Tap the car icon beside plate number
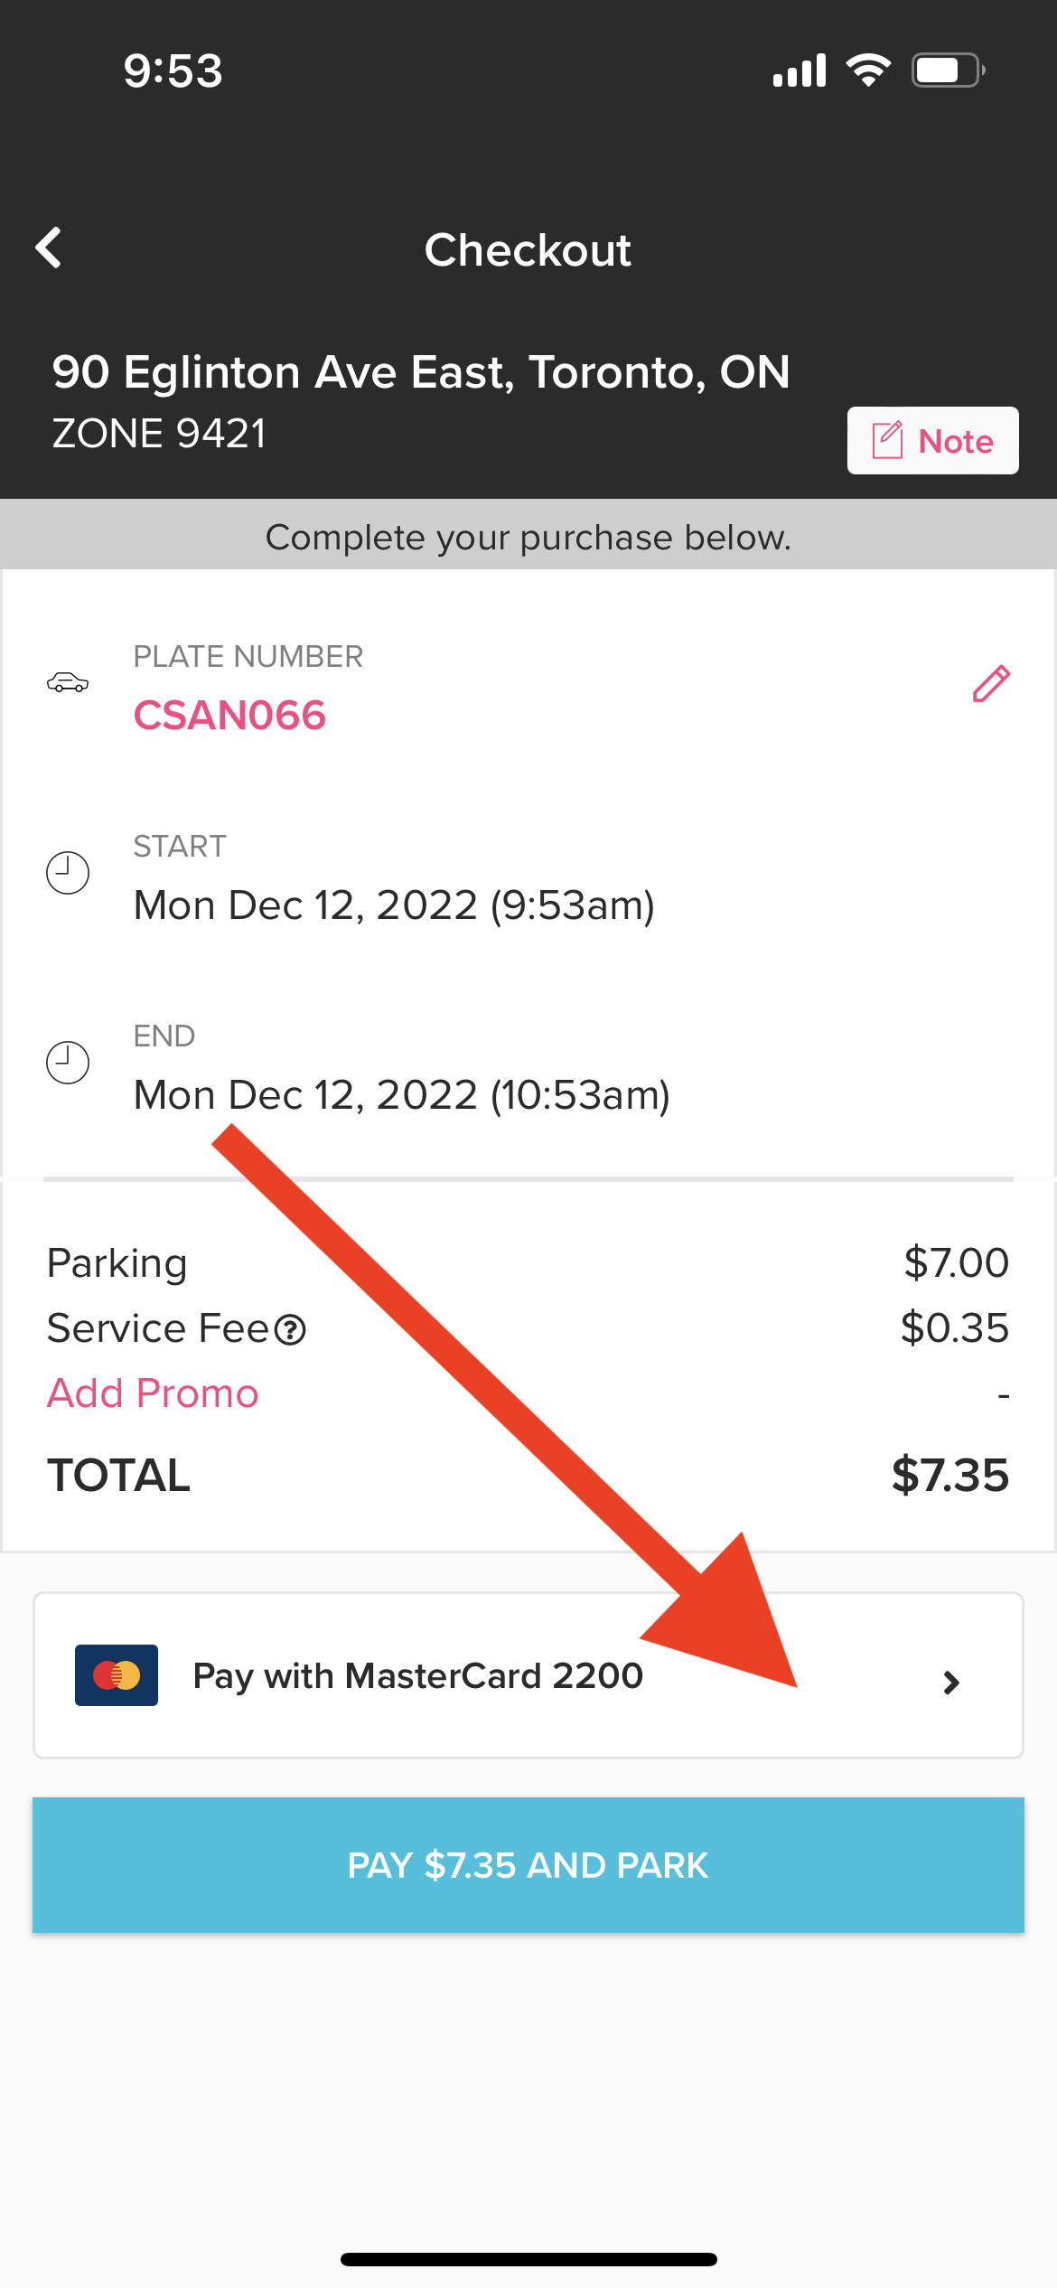1057x2288 pixels. point(68,683)
